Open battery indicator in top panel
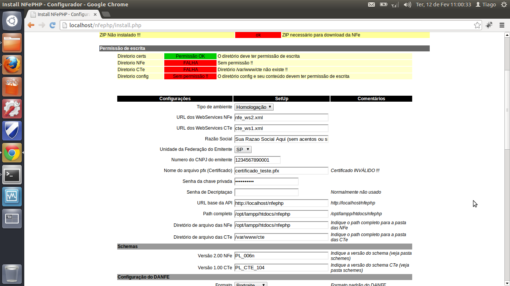This screenshot has width=510, height=286. pyautogui.click(x=383, y=4)
